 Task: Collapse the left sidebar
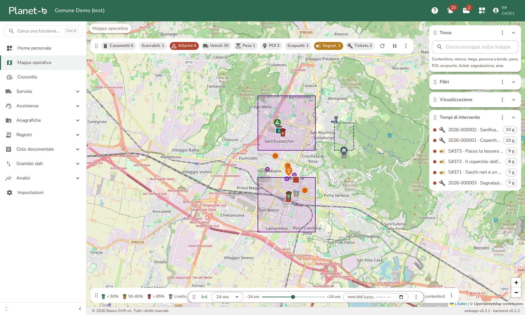[80, 309]
